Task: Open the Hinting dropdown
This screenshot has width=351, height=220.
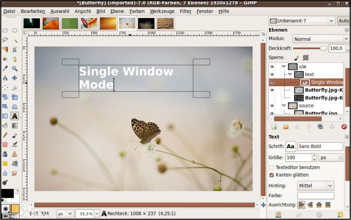Action: pyautogui.click(x=315, y=185)
